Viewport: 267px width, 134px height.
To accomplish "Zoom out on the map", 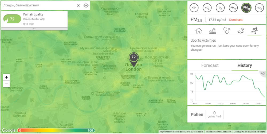I will (x=6, y=84).
